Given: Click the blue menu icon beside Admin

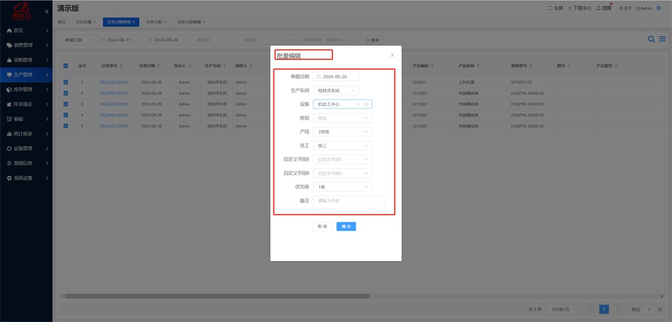Looking at the screenshot, I should tap(659, 8).
